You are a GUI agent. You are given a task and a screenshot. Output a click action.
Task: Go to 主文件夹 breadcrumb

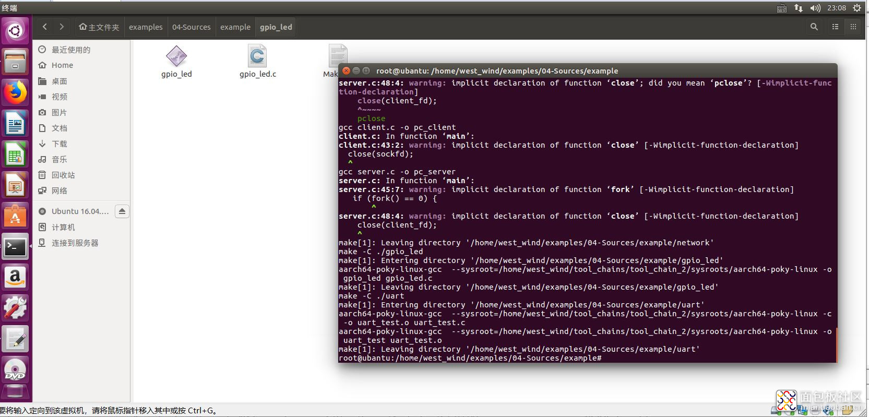click(x=99, y=27)
